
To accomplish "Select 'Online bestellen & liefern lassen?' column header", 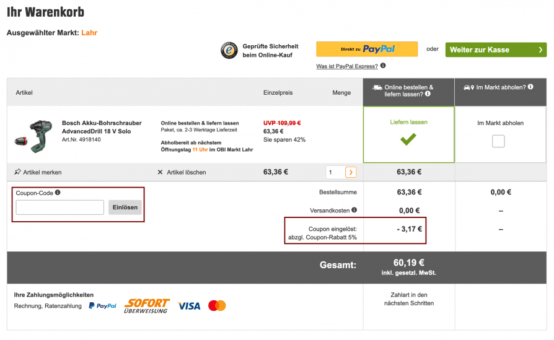I will pyautogui.click(x=409, y=92).
